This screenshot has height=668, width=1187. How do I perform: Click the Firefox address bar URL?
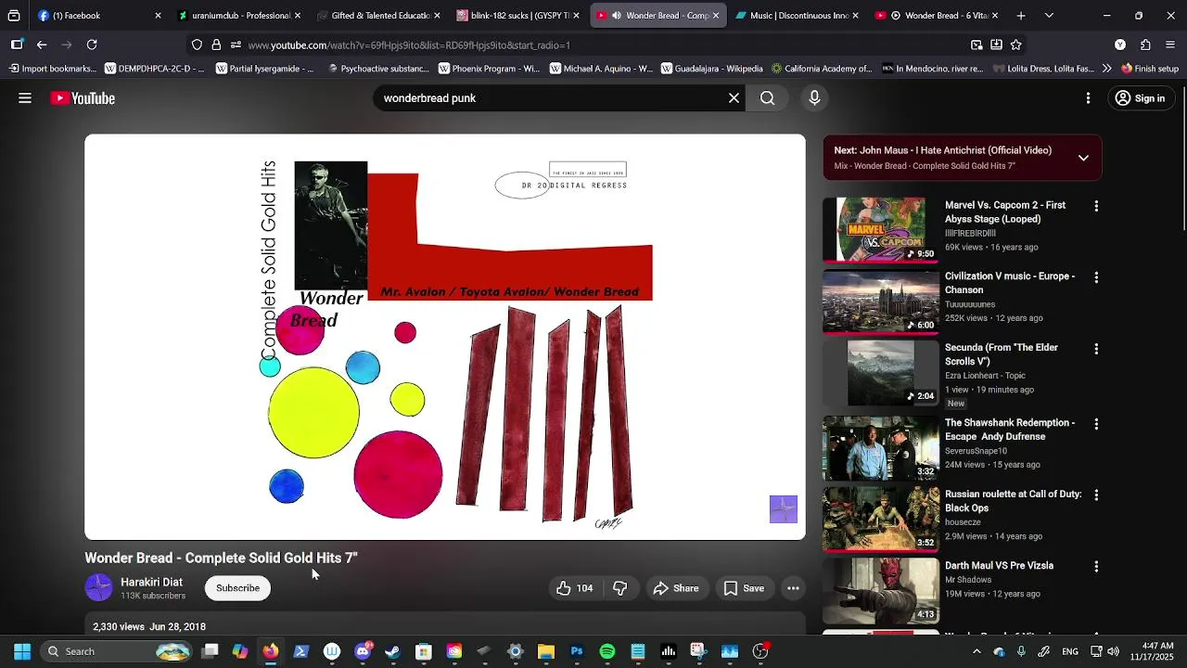coord(409,45)
